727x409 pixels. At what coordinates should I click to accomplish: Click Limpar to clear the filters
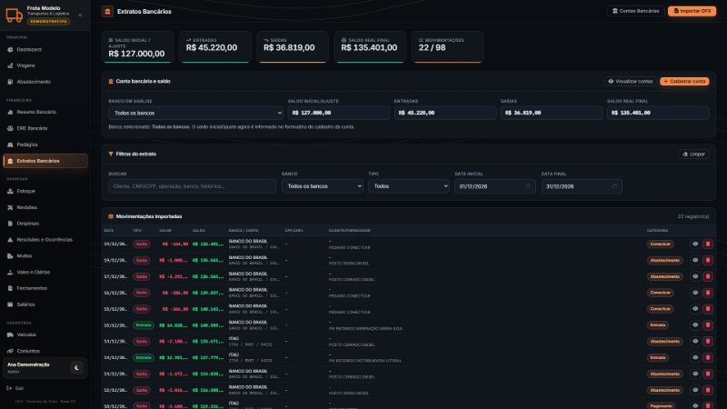[x=693, y=154]
